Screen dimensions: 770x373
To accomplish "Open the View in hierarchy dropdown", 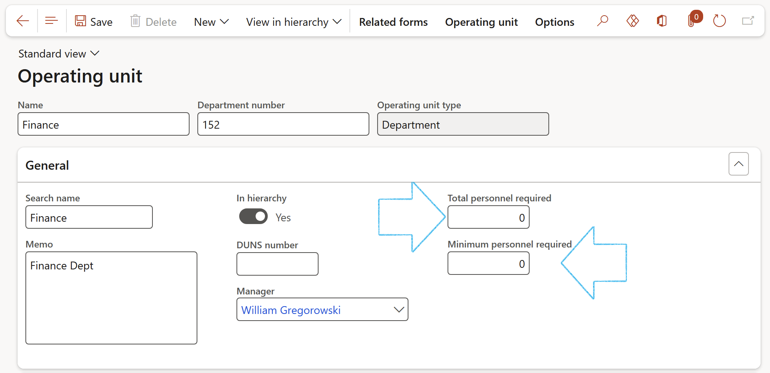I will pyautogui.click(x=294, y=22).
